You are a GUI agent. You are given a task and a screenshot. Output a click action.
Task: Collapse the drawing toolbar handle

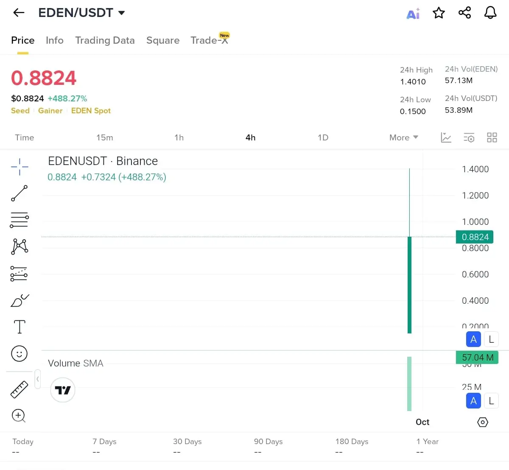pyautogui.click(x=38, y=379)
